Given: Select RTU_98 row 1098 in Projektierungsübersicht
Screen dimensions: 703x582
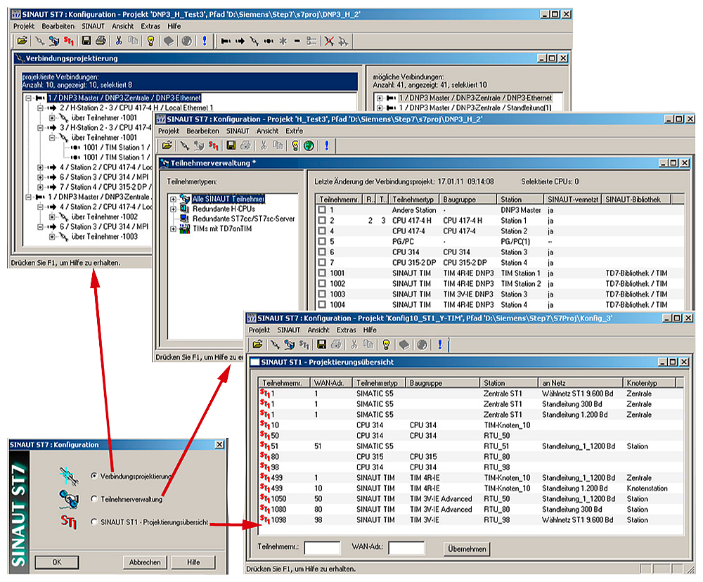Looking at the screenshot, I should tap(471, 519).
